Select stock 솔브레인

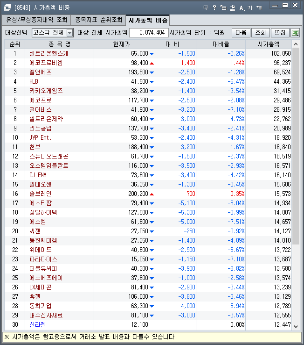41,194
